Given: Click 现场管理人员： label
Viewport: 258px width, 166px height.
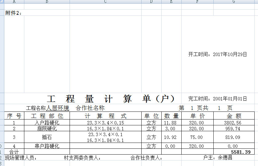Looking at the screenshot, I should click(21, 158).
